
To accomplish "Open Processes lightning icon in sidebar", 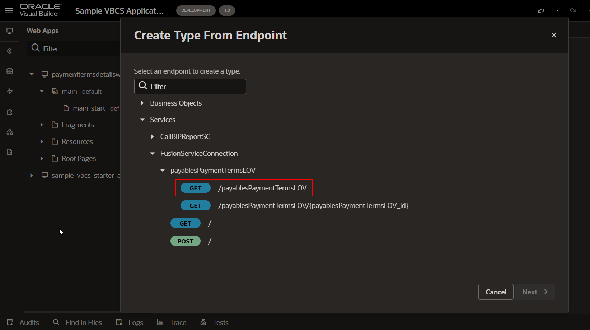I will click(x=10, y=91).
